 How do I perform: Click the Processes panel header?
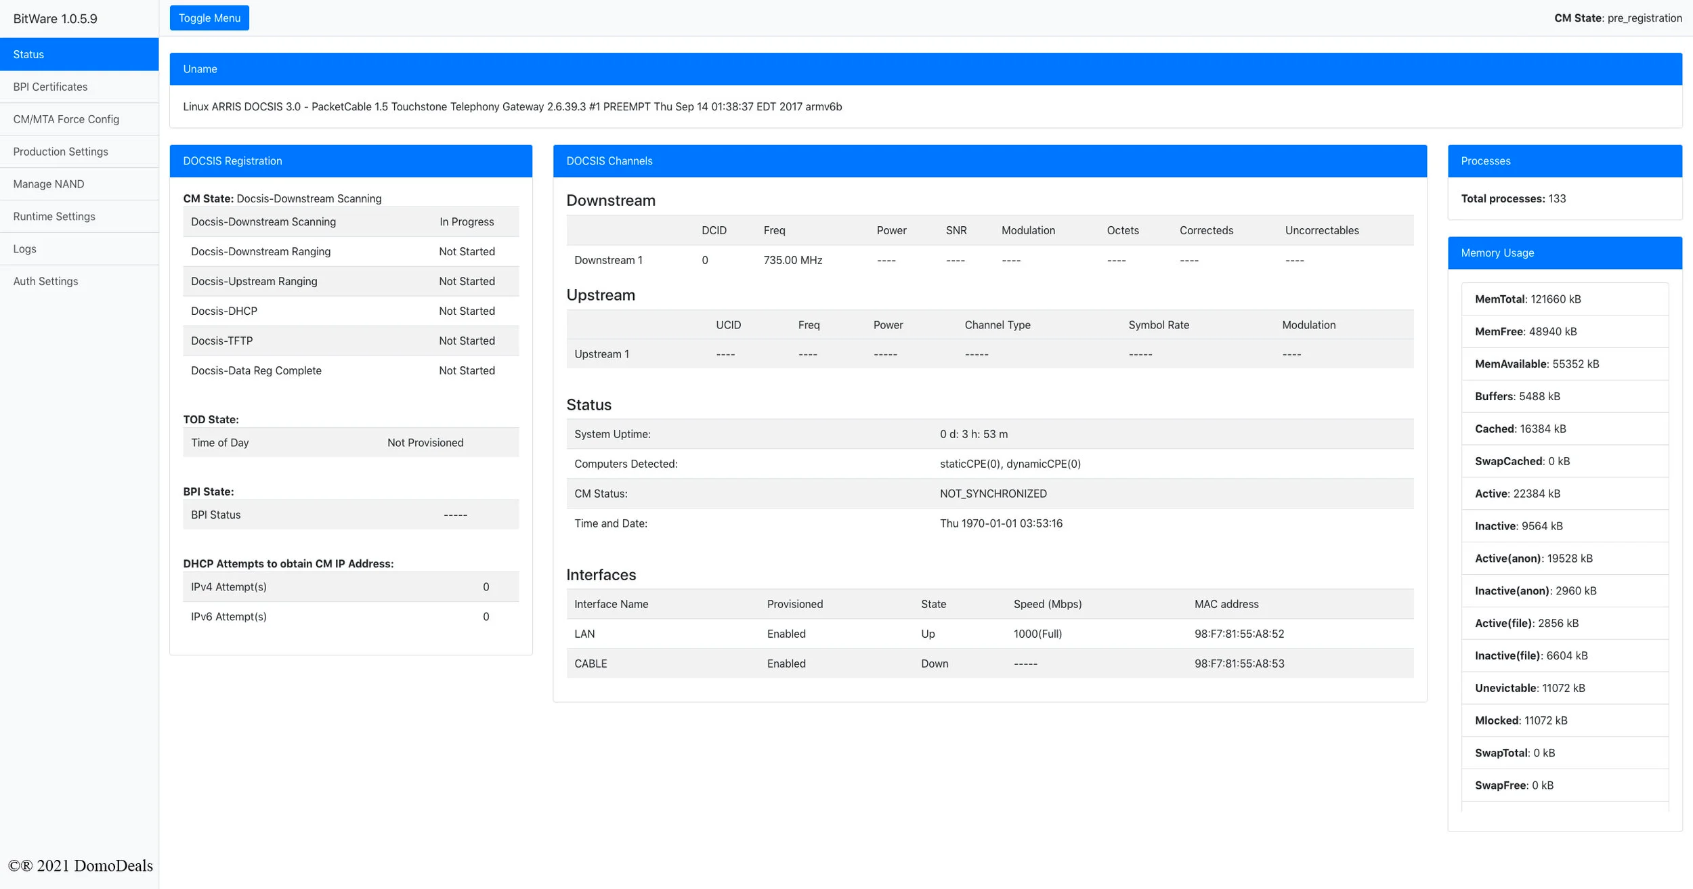coord(1564,161)
